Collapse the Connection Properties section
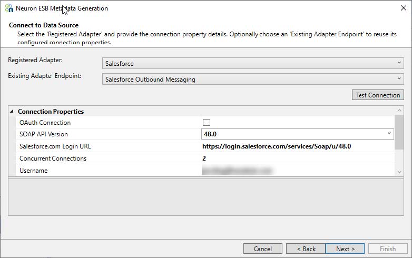 (x=12, y=111)
